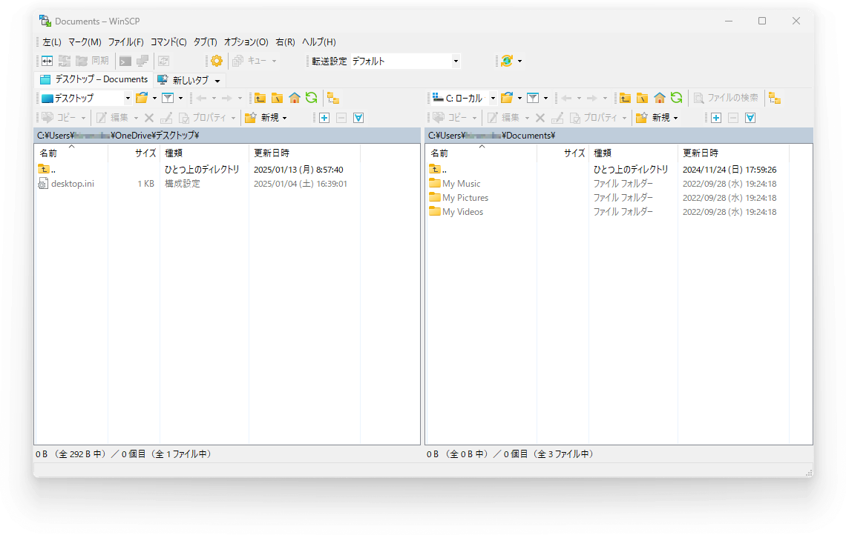Open directory icon in right panel toolbar
Viewport: 846px width, 535px height.
(x=507, y=98)
